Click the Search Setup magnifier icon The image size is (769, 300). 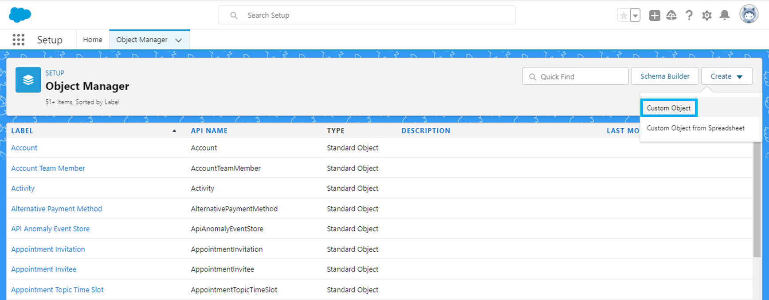pyautogui.click(x=234, y=16)
